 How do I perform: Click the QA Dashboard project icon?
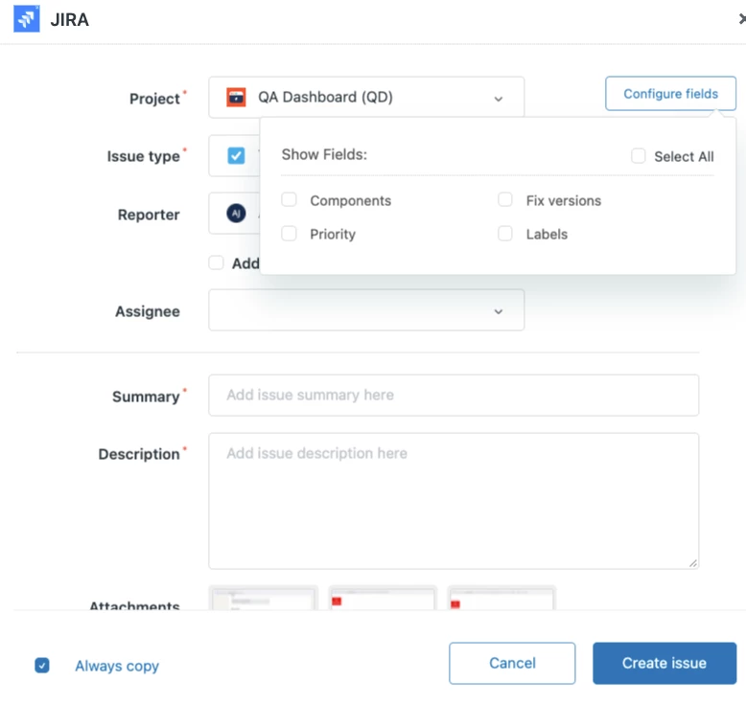coord(236,98)
